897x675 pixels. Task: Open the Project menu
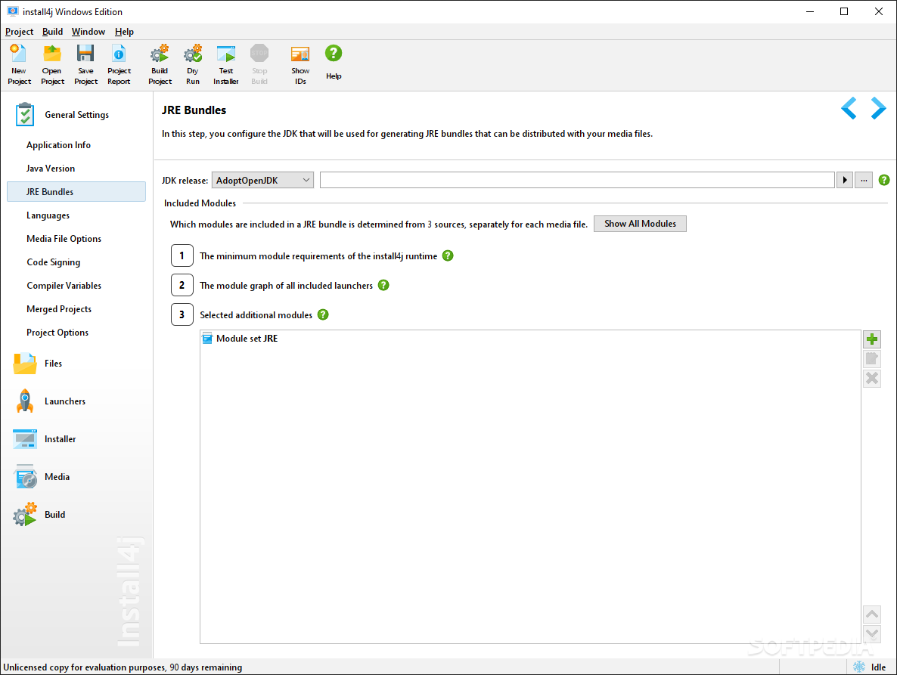pos(20,32)
